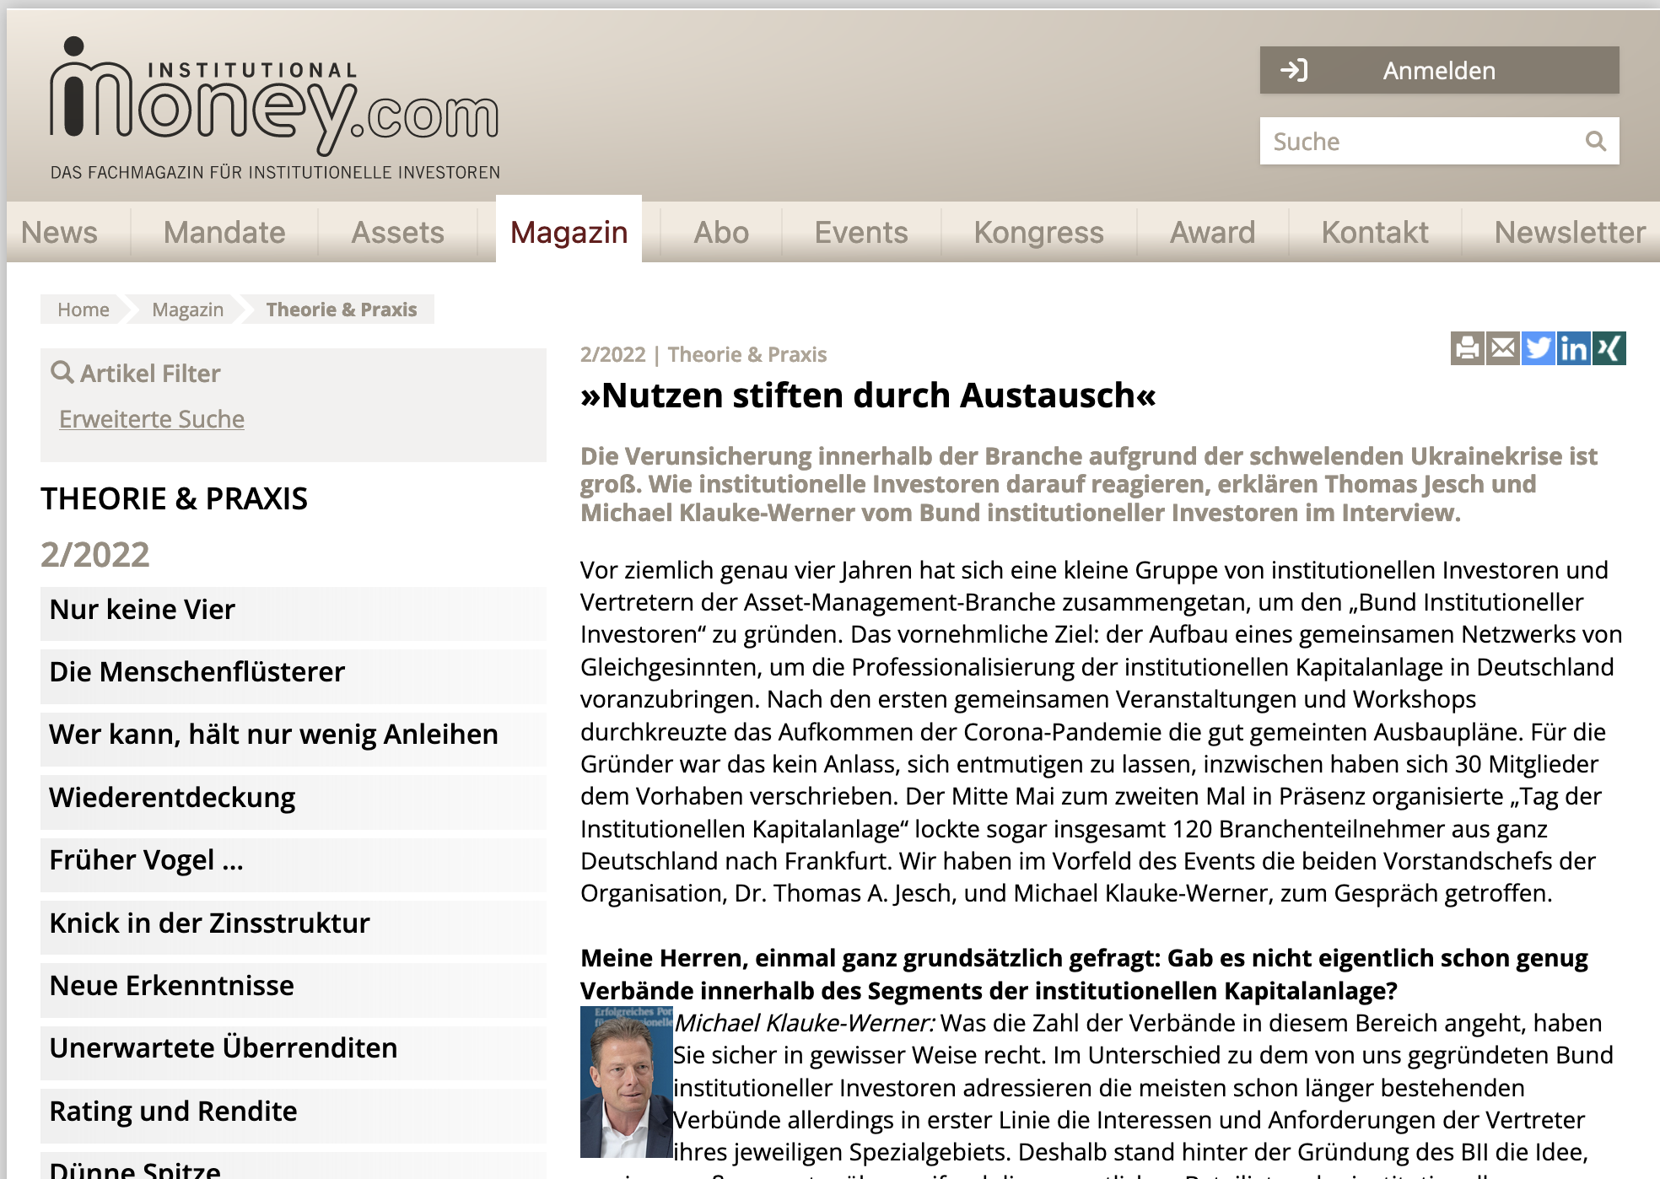
Task: Click the Michael Klauke-Werner portrait photo
Action: coord(627,1082)
